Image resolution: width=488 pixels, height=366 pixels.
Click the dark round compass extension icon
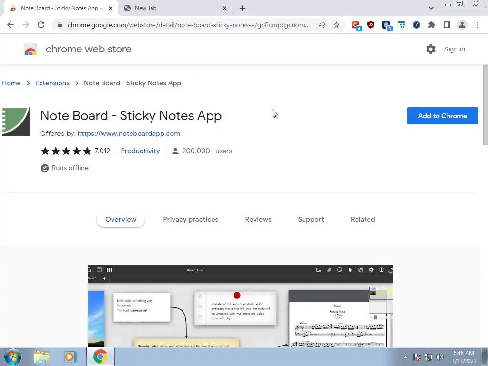[417, 25]
